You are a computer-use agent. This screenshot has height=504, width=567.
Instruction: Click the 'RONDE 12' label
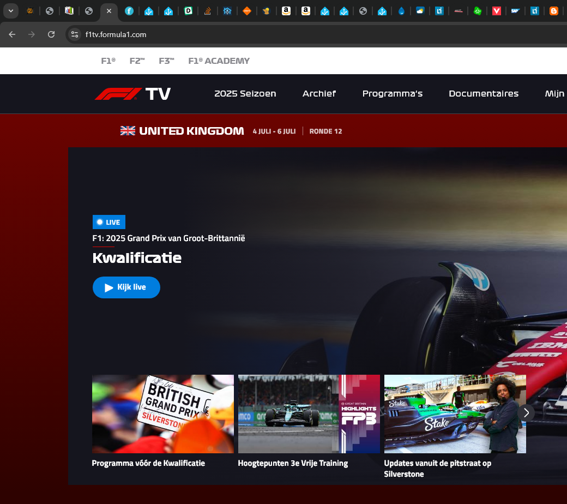[325, 131]
